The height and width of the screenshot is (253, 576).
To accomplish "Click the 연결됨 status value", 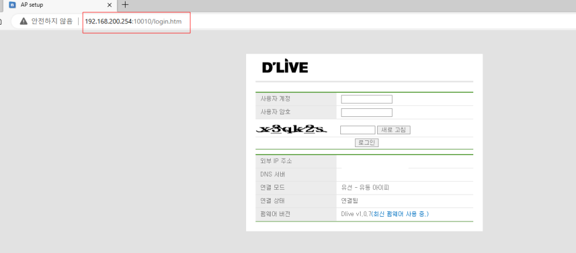I will tap(350, 201).
